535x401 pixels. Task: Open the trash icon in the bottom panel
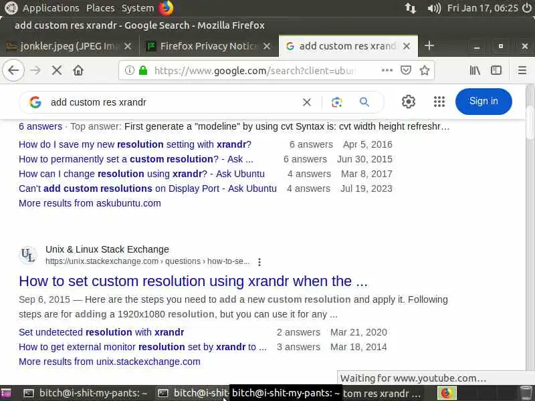point(526,393)
